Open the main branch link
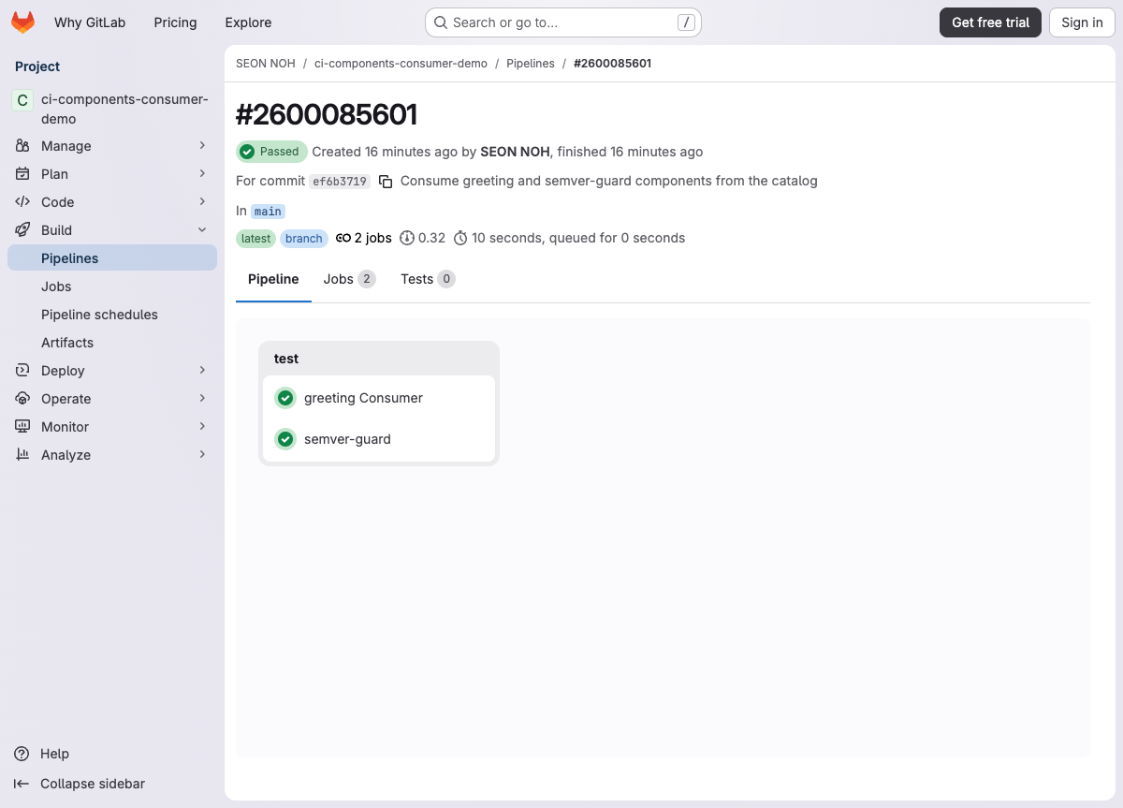 click(268, 212)
